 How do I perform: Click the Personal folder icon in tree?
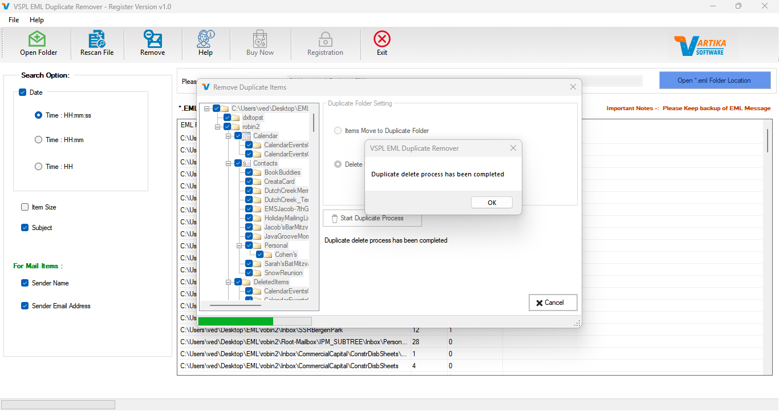pos(257,245)
